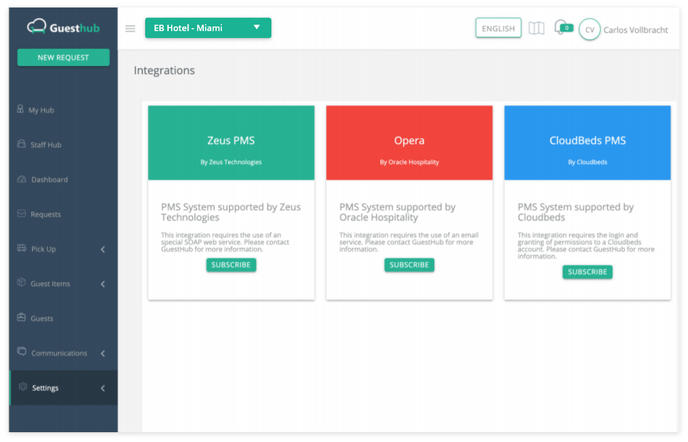Click the Cloudbeds account permissions description

coord(586,246)
